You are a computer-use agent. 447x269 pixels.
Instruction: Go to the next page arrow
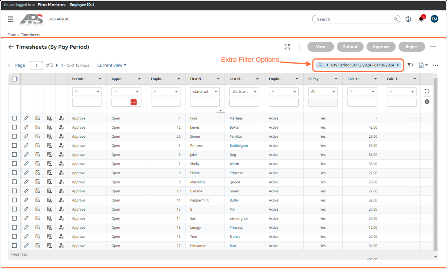pos(57,65)
